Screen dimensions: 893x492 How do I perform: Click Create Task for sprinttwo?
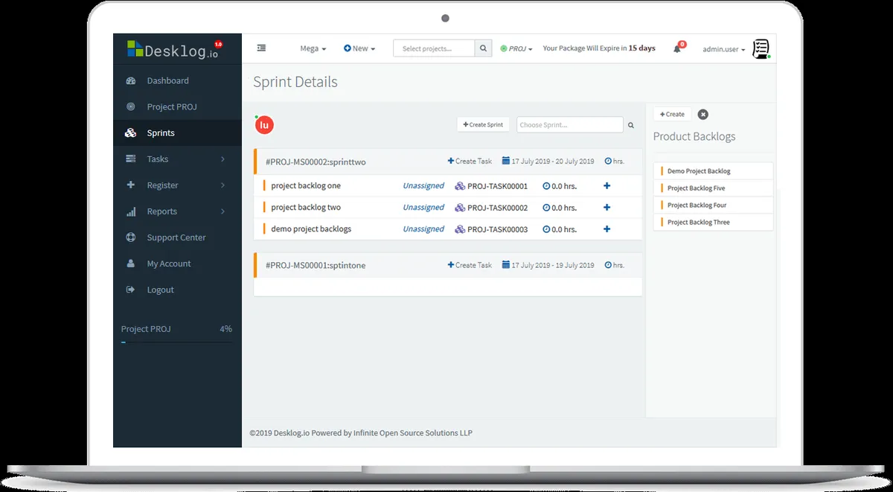coord(470,162)
